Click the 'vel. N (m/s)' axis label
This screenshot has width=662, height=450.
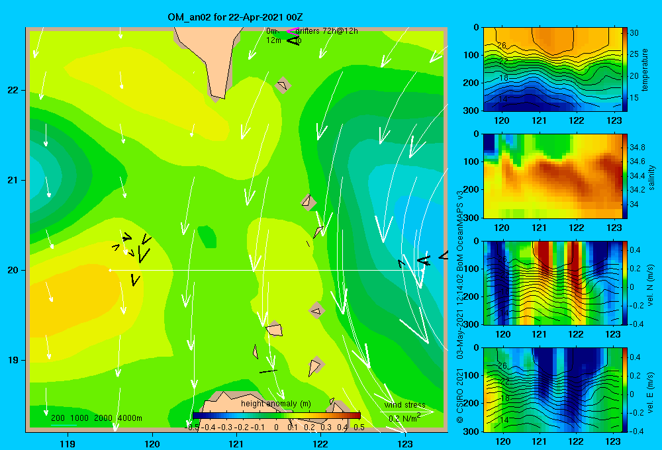[x=650, y=285]
